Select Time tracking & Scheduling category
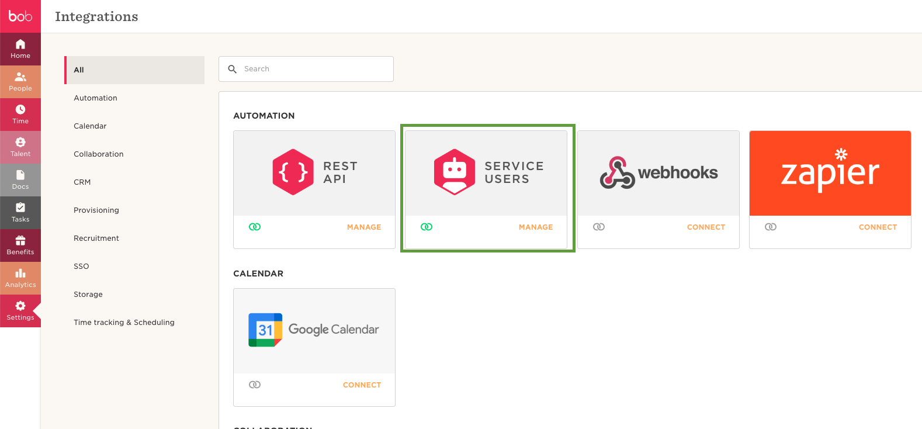This screenshot has height=429, width=922. coord(134,323)
